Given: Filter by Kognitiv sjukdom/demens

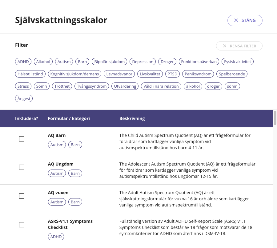Looking at the screenshot, I should coord(74,74).
